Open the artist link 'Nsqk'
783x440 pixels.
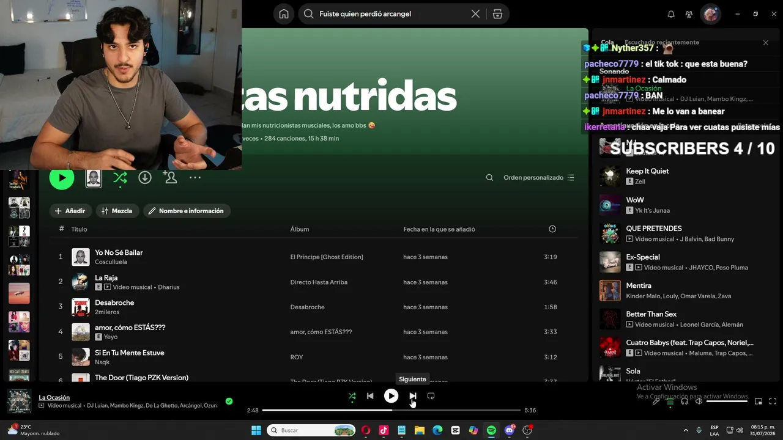click(102, 362)
